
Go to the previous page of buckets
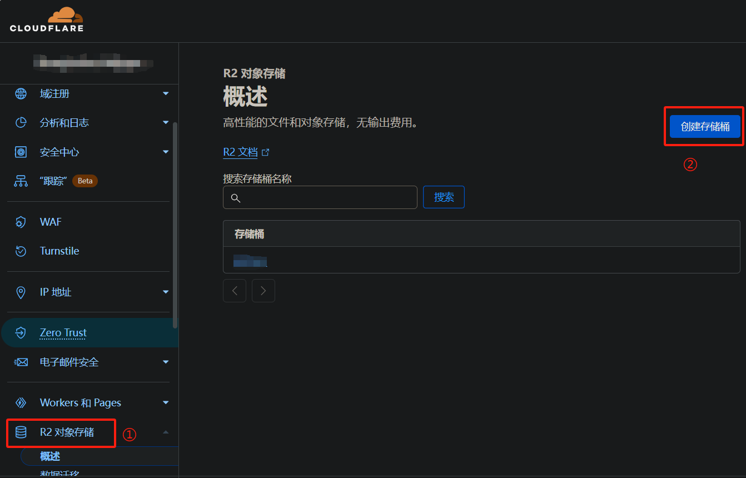coord(235,291)
